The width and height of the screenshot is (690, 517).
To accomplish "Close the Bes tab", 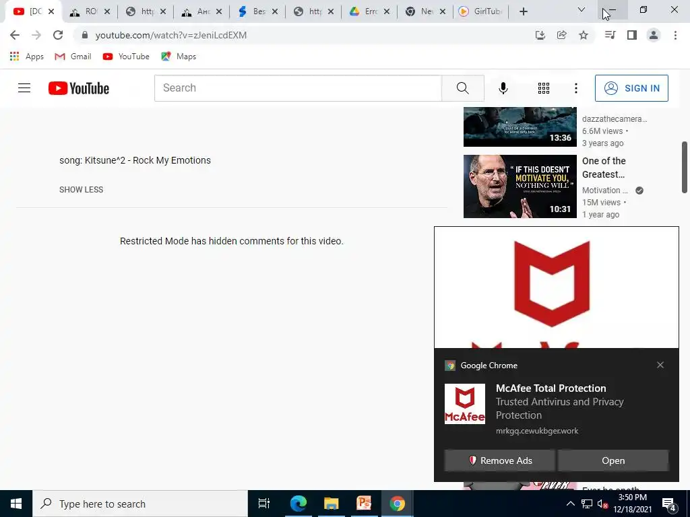I will click(275, 11).
